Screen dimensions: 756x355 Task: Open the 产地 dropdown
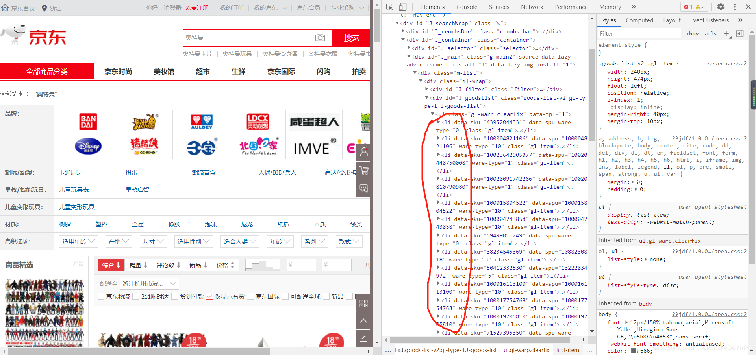click(x=119, y=241)
